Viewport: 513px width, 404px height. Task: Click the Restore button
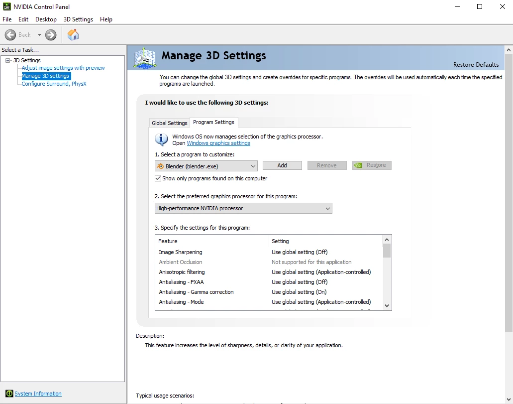(x=372, y=165)
